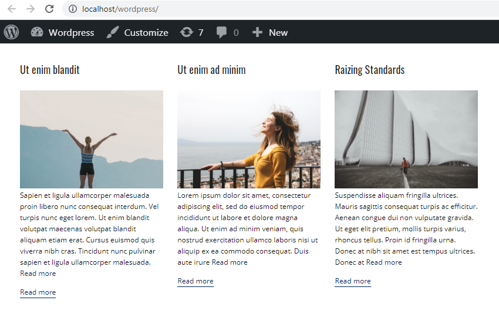Image resolution: width=499 pixels, height=314 pixels.
Task: Click the curved white building image
Action: point(406,139)
